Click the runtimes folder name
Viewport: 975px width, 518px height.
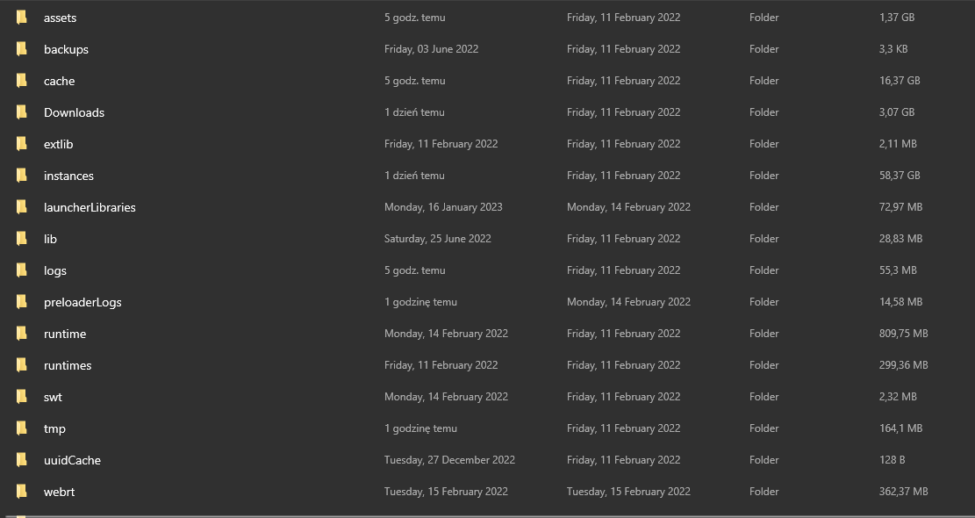pyautogui.click(x=68, y=365)
